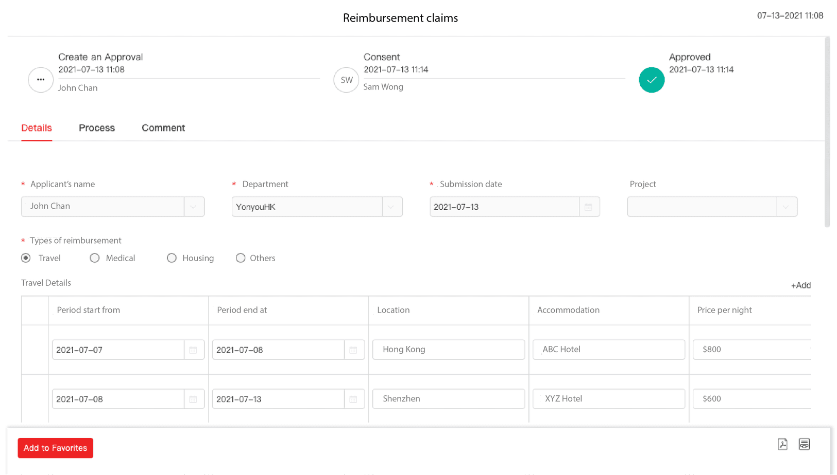Select the Medical reimbursement type
The width and height of the screenshot is (837, 475).
point(95,258)
